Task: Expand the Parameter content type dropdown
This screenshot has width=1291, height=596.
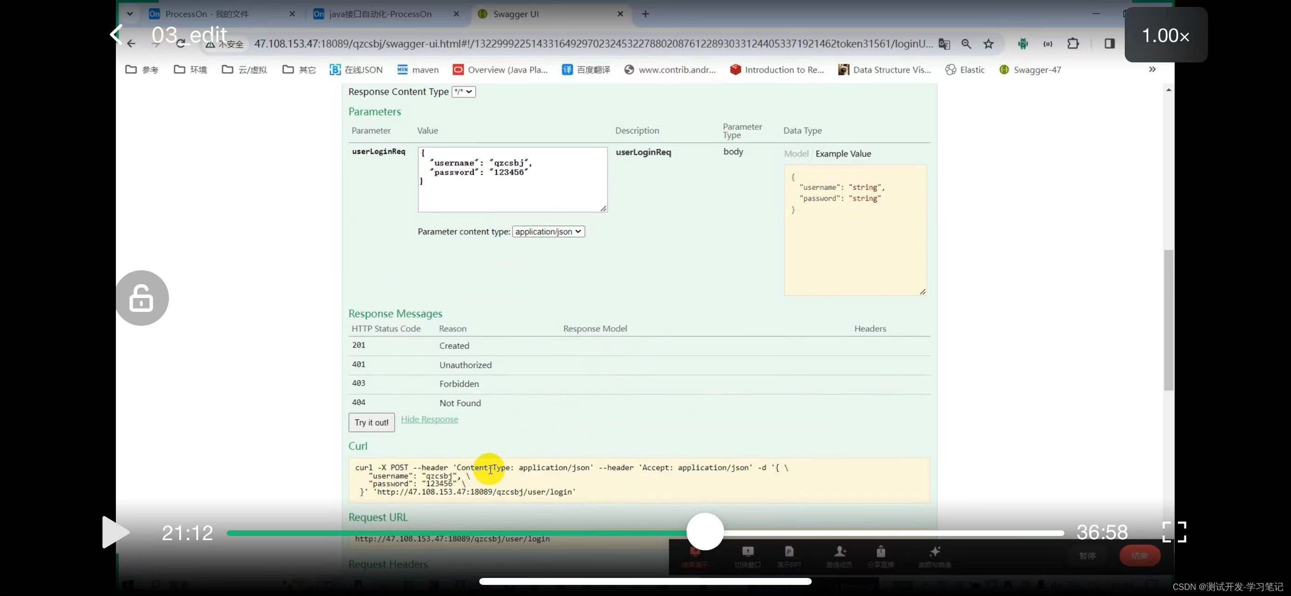Action: tap(547, 231)
